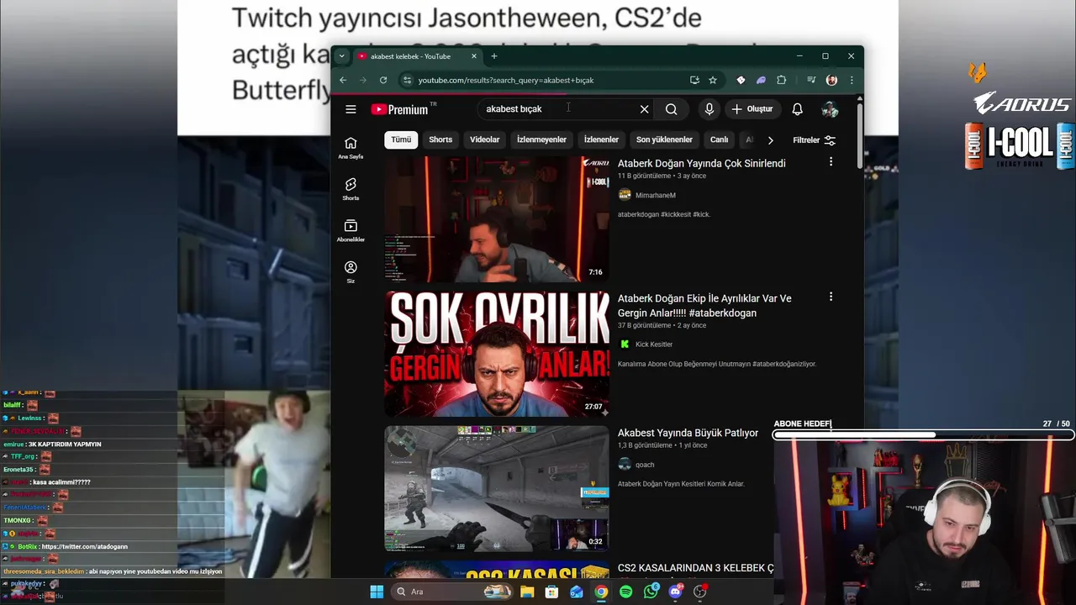Open Microsoft Store from taskbar
Screen dimensions: 1076x605
coord(551,592)
